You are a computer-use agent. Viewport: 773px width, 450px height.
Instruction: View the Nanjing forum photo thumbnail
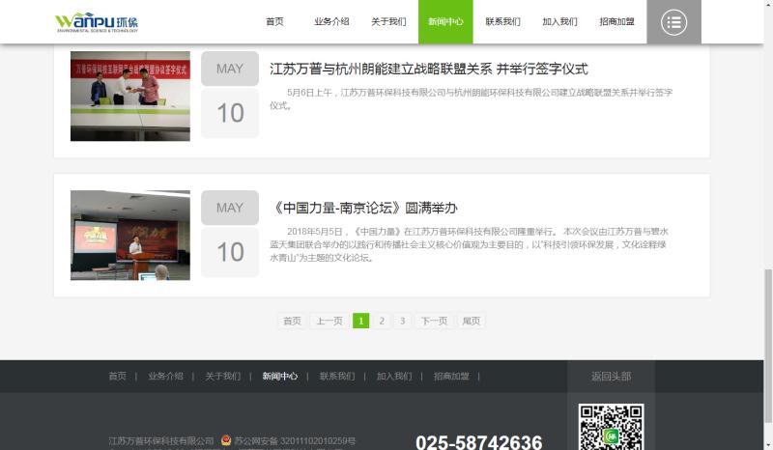click(130, 235)
